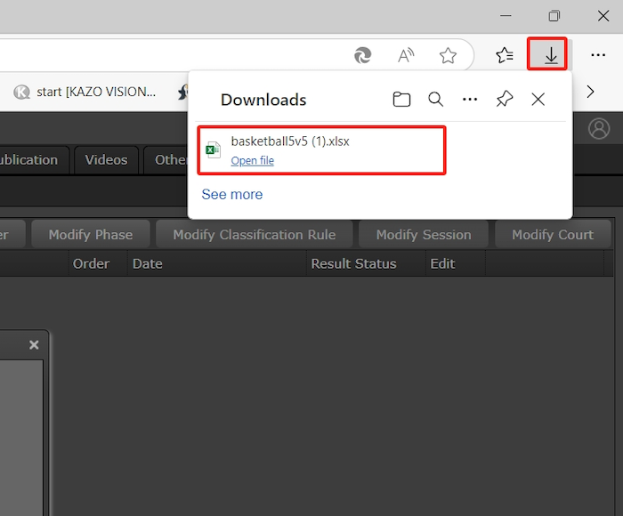Click the 'Open file' link
This screenshot has height=516, width=623.
252,161
